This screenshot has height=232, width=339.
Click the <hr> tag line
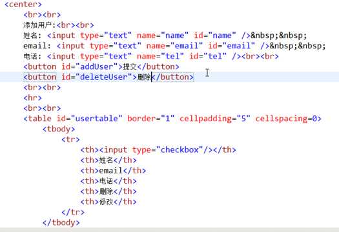(32, 98)
